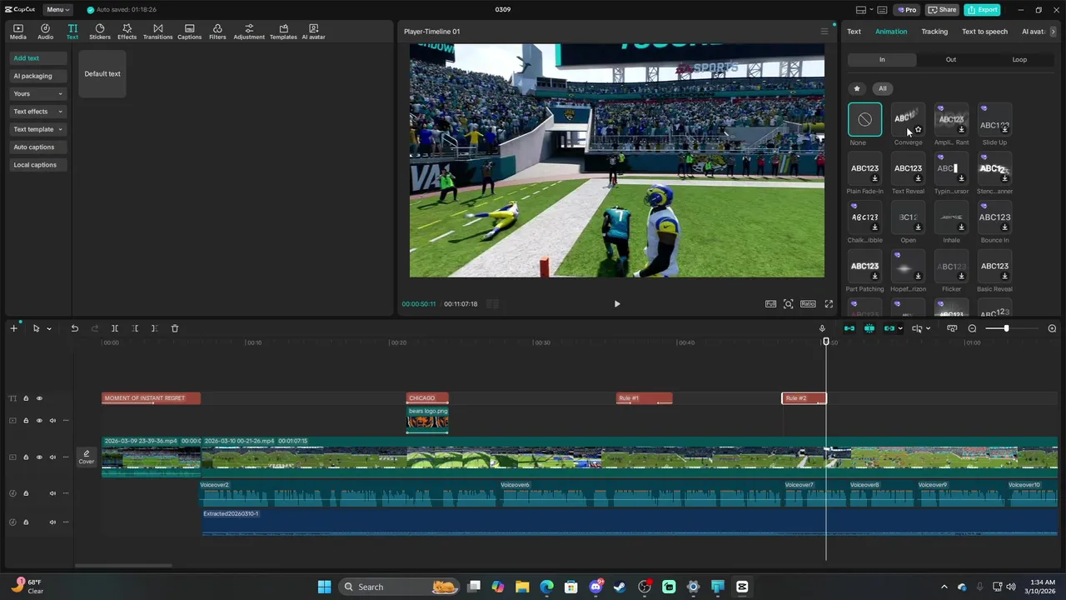Select the Out animation tab
The image size is (1066, 600).
[951, 60]
